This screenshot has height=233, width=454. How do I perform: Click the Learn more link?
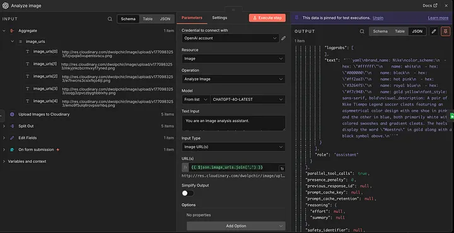click(x=438, y=18)
